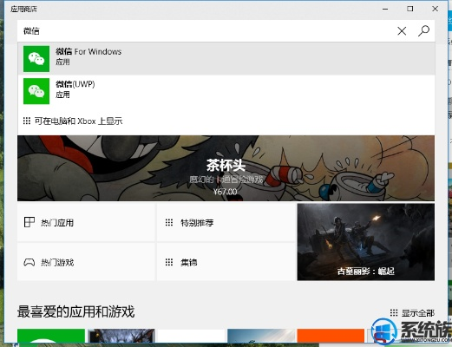The image size is (452, 347).
Task: Open 可在电脑和 Xbox 上显示 filter
Action: pyautogui.click(x=78, y=121)
